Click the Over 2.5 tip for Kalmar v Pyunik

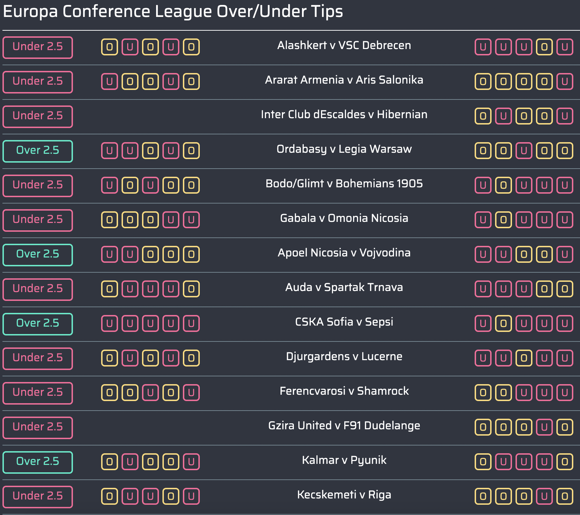(38, 462)
